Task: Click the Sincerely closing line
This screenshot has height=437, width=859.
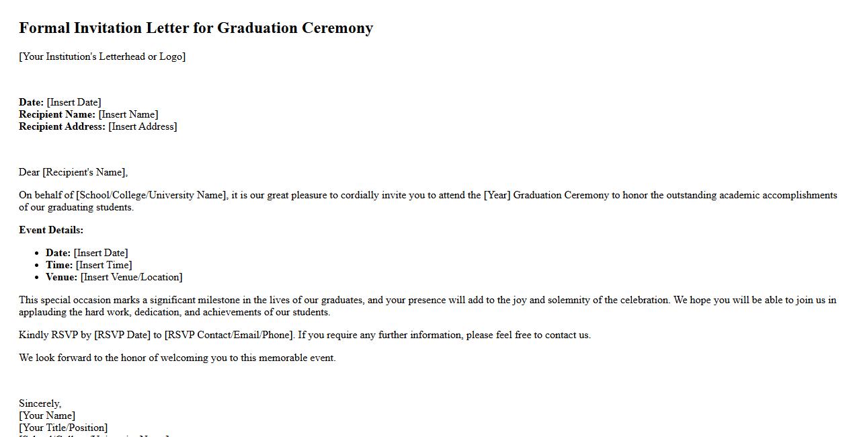Action: click(x=40, y=403)
